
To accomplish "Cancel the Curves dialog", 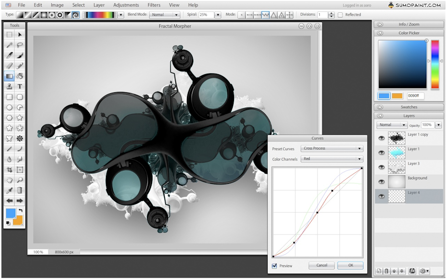I will 321,265.
